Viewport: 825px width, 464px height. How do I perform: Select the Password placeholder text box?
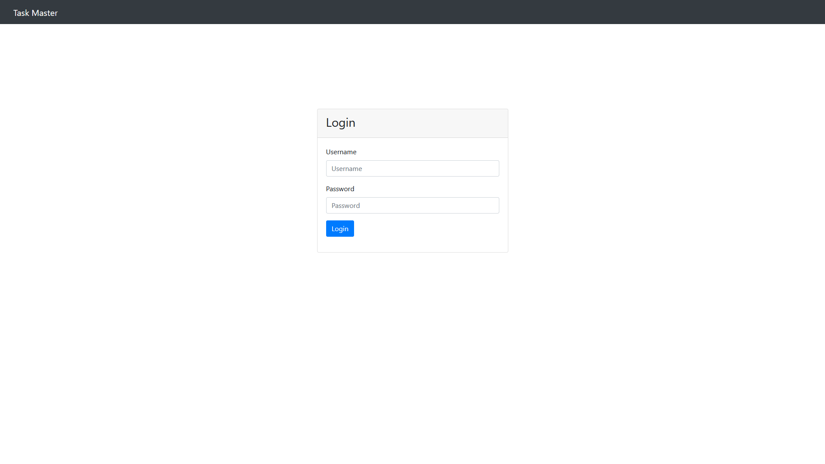click(412, 205)
